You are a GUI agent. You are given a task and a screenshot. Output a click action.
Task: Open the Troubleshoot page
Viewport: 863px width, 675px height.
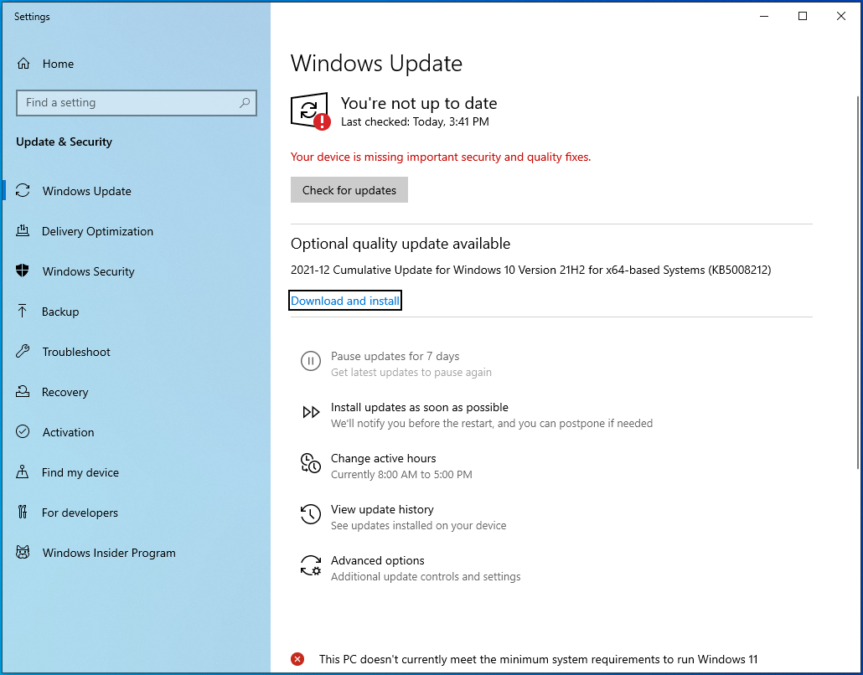[x=137, y=352]
